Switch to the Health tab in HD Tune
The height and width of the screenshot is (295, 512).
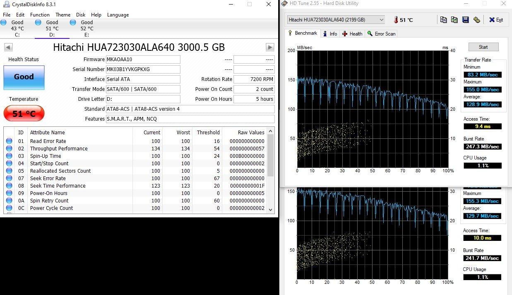pos(352,34)
